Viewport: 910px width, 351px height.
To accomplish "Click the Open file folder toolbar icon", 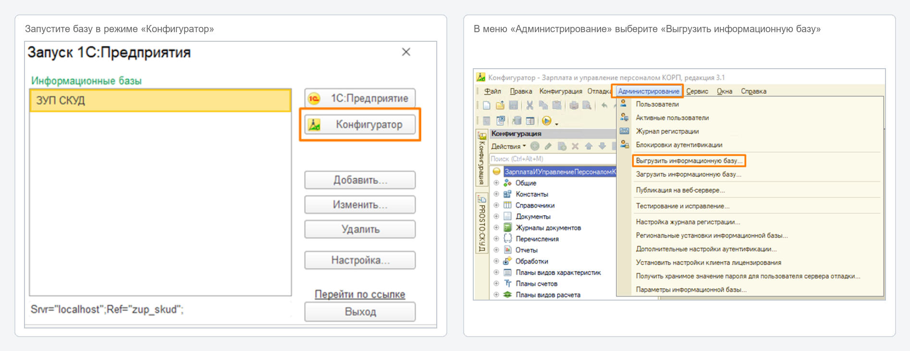I will click(500, 105).
